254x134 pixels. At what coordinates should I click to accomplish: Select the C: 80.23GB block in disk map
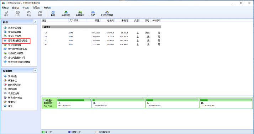pyautogui.click(x=74, y=103)
